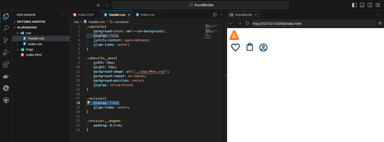Screen dimensions: 384x142
Task: Click the .cabecalho selector on line 1
Action: (95, 27)
